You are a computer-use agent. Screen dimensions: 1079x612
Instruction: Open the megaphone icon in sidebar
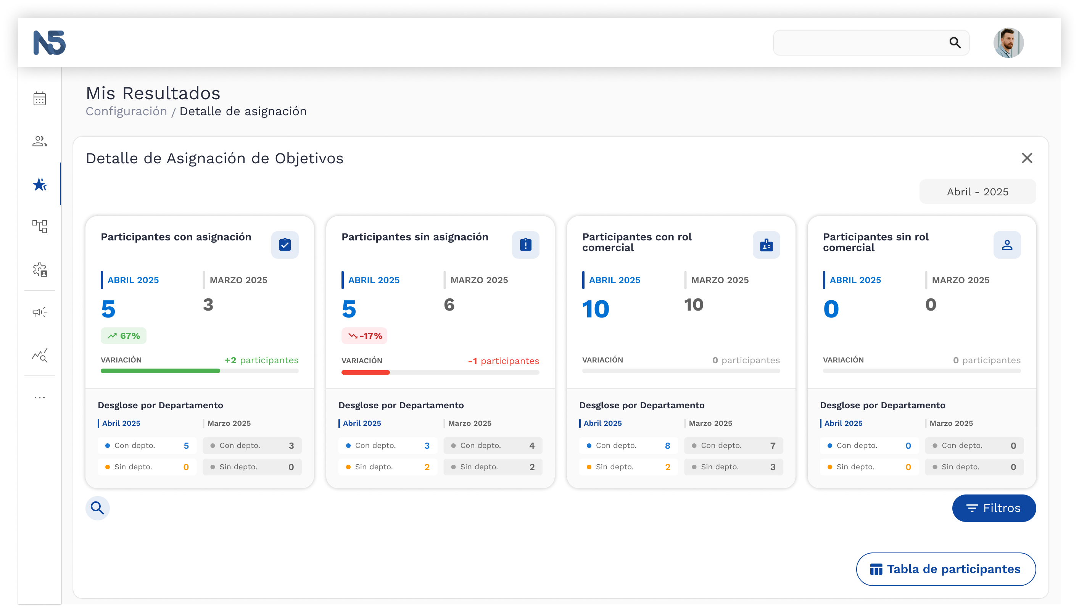click(40, 312)
